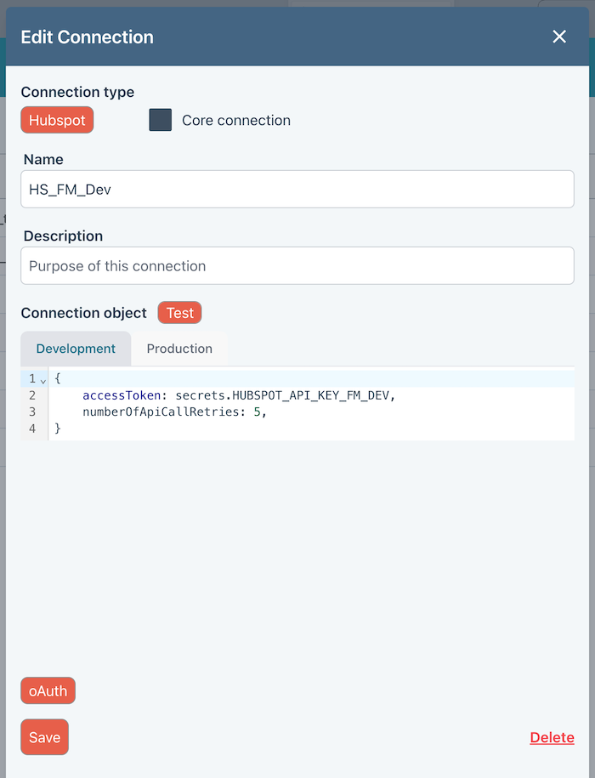The width and height of the screenshot is (595, 778).
Task: Place cursor on the accessToken key
Action: (121, 395)
